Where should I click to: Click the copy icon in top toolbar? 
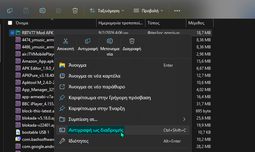click(10, 10)
